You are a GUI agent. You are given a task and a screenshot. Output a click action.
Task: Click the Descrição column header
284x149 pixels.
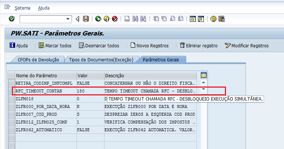[x=150, y=75]
